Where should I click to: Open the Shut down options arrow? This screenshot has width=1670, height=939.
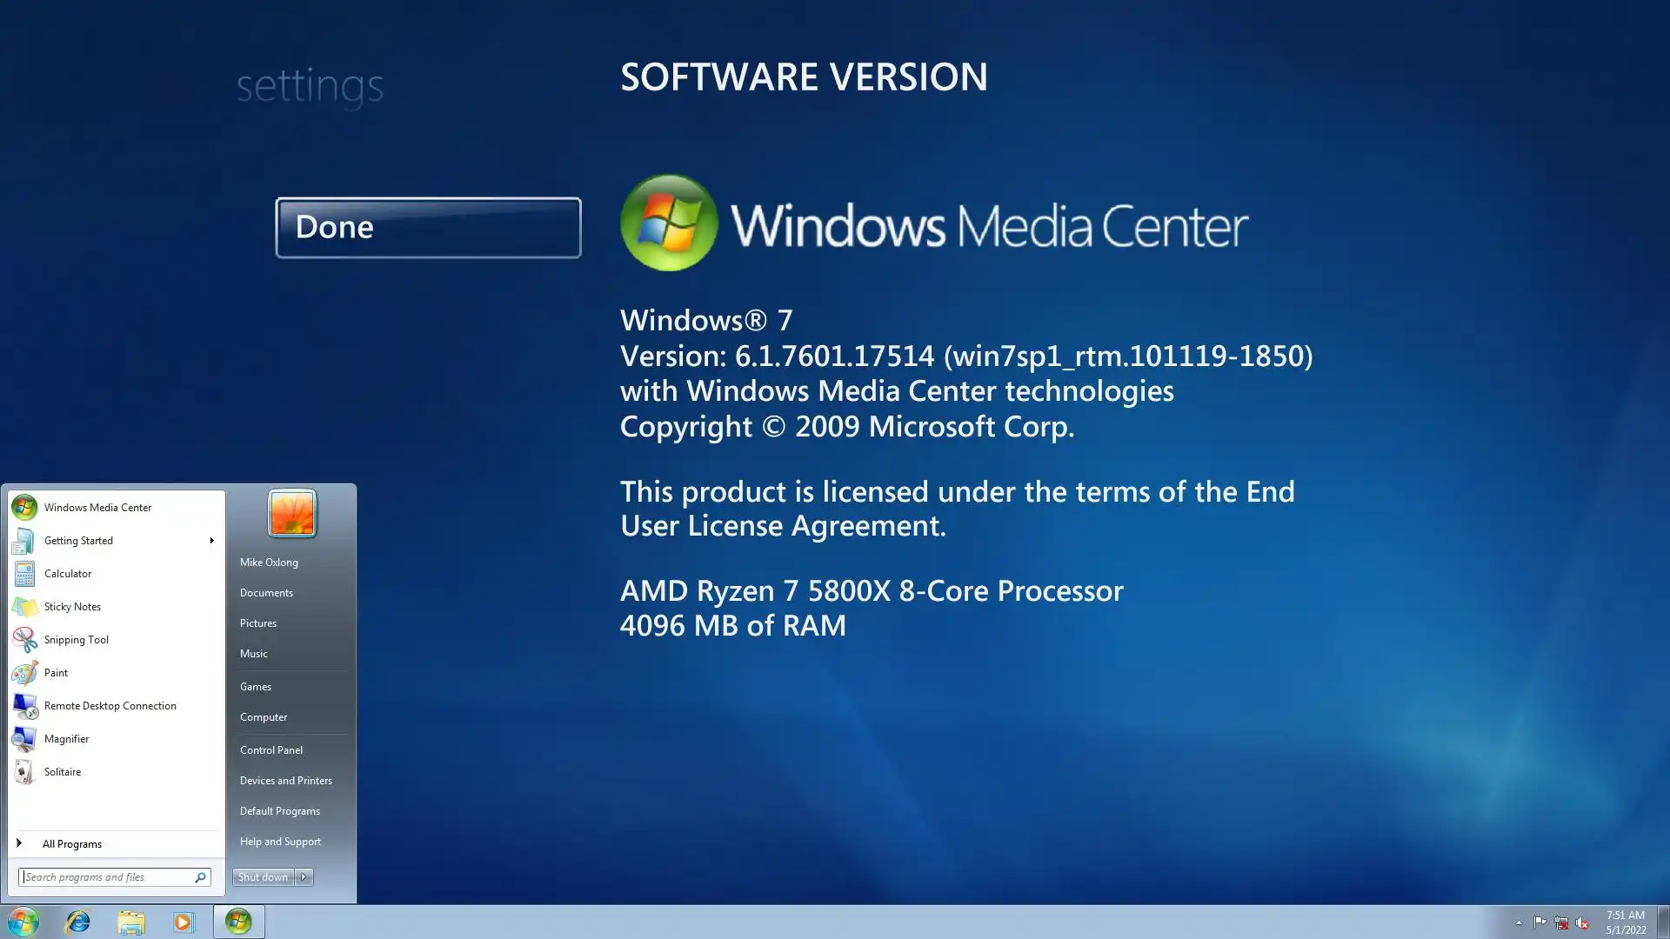point(304,877)
